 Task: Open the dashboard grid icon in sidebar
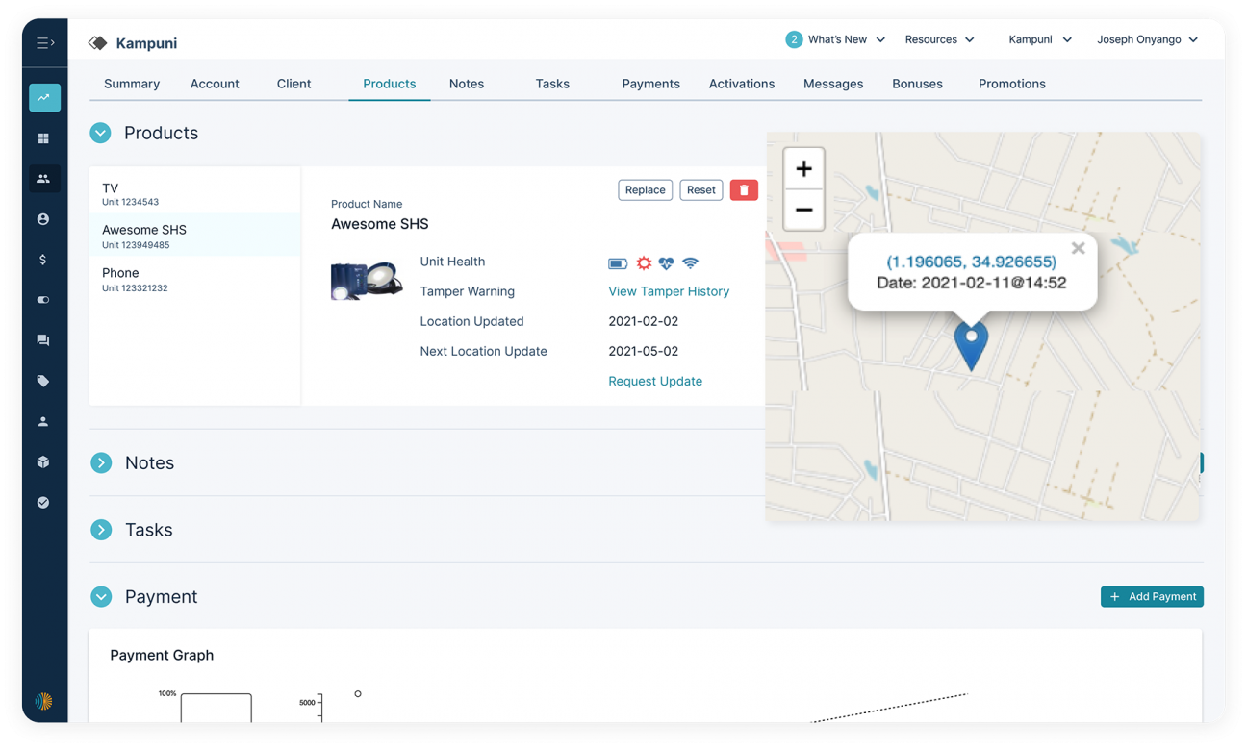click(44, 137)
